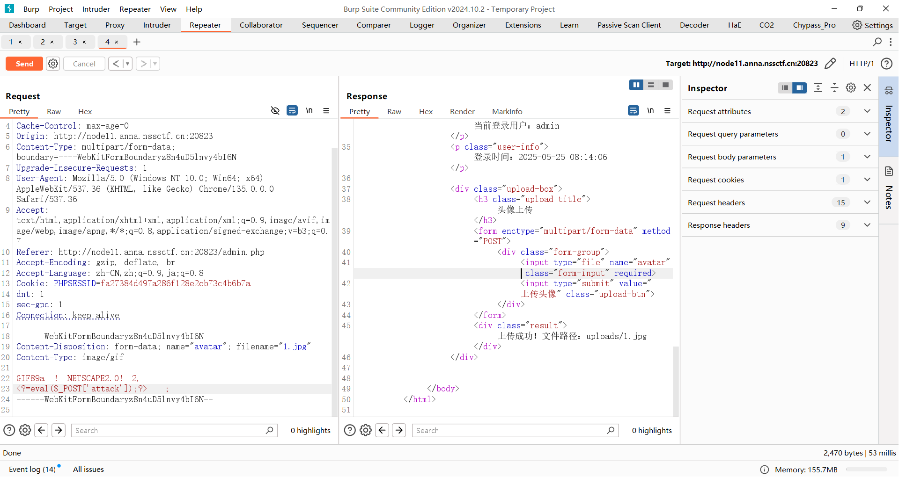This screenshot has height=477, width=899.
Task: Focus the Request search field
Action: (174, 430)
